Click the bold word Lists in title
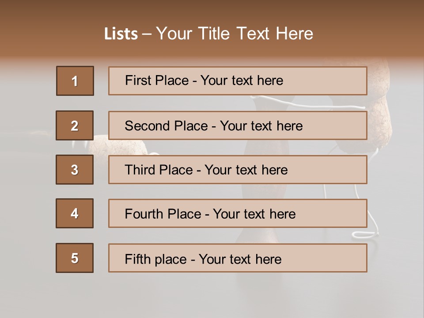This screenshot has height=318, width=424. [x=121, y=34]
